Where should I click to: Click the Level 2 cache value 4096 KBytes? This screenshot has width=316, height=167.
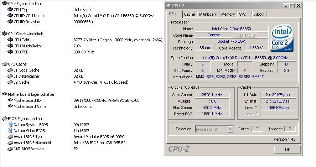click(x=278, y=108)
